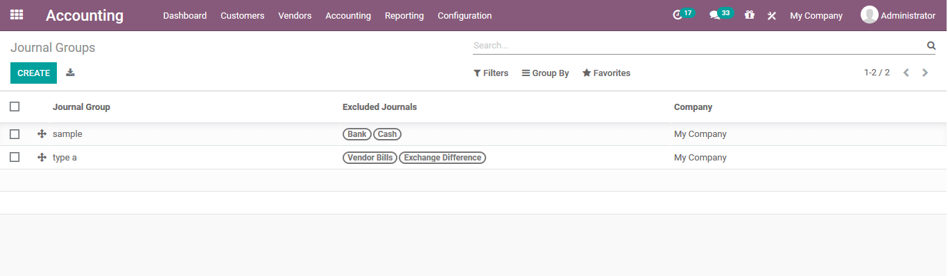948x276 pixels.
Task: Check the sample row checkbox
Action: click(x=15, y=134)
